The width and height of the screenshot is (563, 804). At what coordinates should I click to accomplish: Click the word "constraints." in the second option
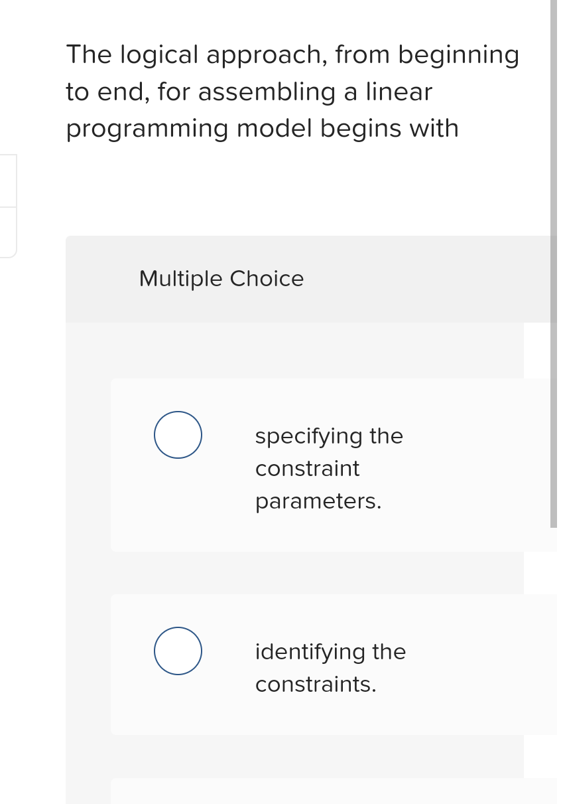(x=315, y=684)
